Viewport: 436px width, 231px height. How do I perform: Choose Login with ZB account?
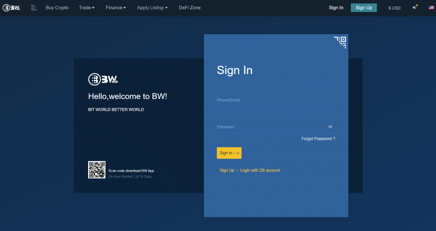[x=260, y=170]
